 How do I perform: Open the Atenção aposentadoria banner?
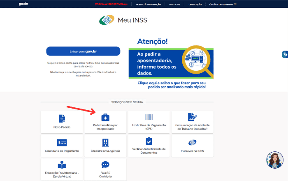pos(171,63)
